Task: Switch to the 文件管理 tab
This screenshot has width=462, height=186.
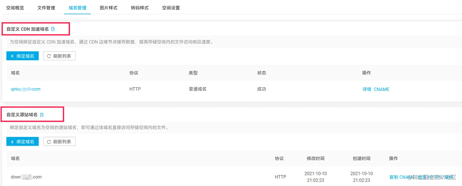Action: tap(46, 8)
